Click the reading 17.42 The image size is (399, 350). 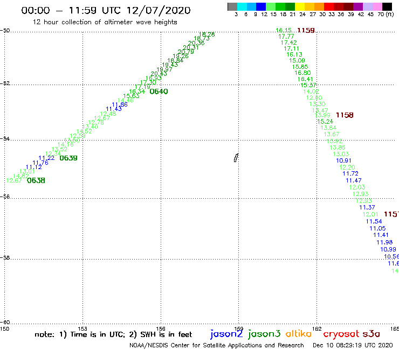289,43
